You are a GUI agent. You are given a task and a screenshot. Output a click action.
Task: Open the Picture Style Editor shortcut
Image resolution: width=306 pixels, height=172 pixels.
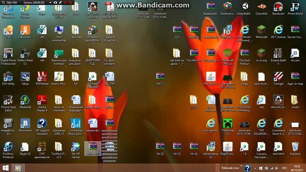[8, 104]
